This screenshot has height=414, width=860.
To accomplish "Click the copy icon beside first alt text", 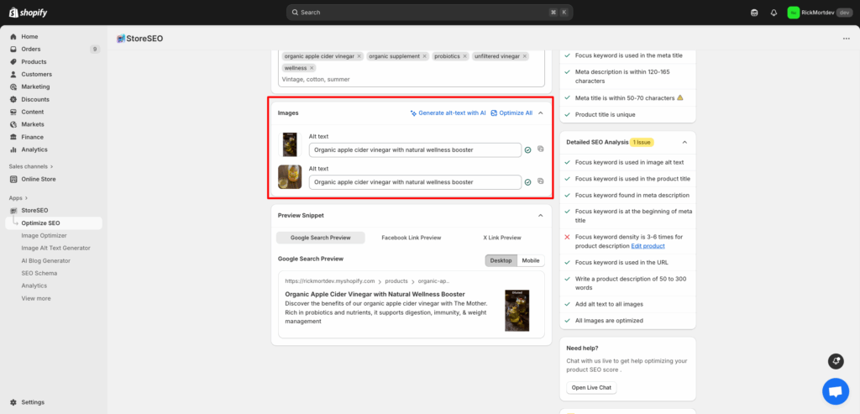I will 541,149.
